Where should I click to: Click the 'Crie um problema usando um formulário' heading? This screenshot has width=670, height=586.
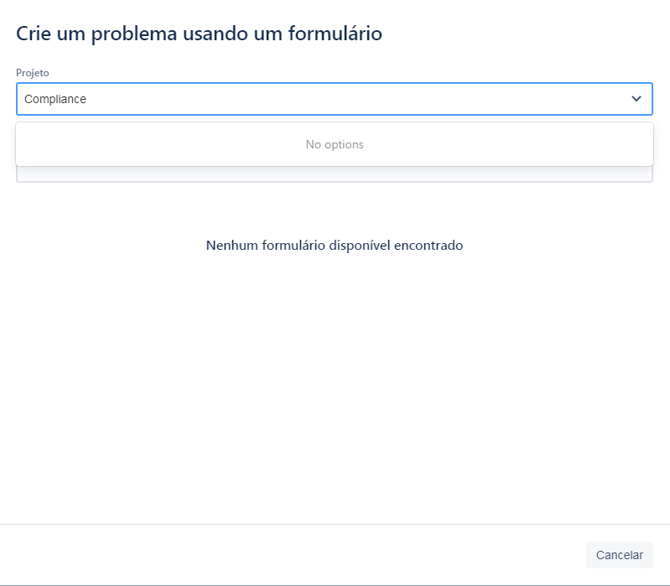pos(199,34)
